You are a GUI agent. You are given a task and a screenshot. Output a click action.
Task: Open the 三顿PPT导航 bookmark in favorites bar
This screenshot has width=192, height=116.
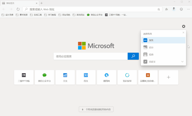click(x=116, y=15)
